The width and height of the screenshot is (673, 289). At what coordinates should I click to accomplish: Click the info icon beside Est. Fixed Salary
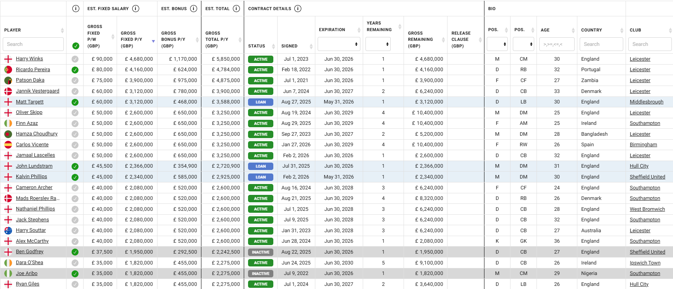pos(136,9)
